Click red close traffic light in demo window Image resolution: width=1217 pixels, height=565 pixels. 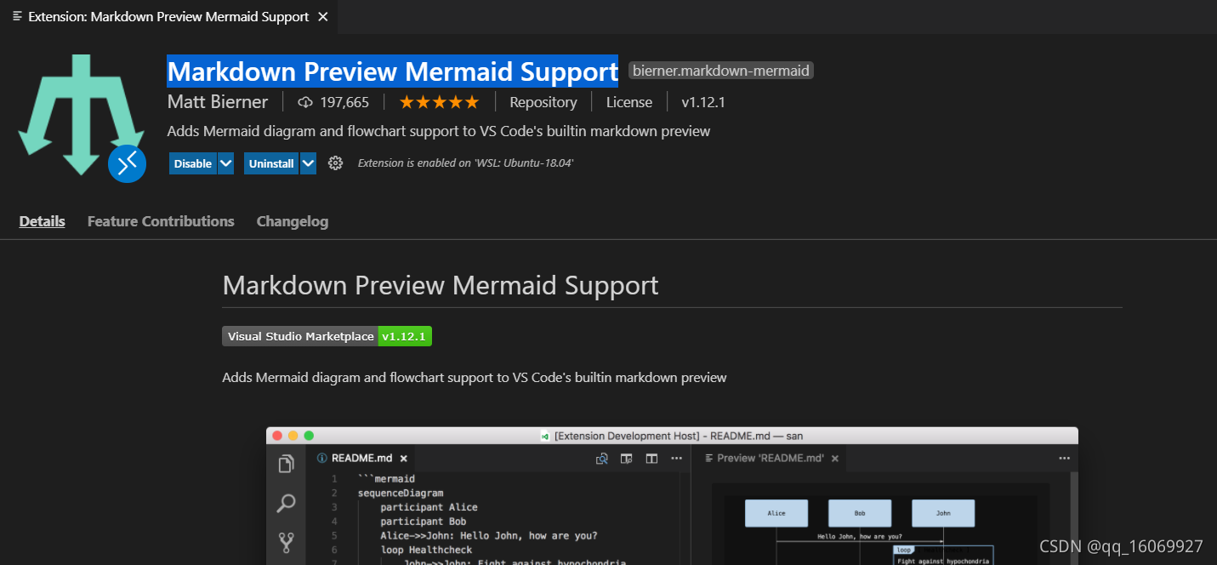277,435
